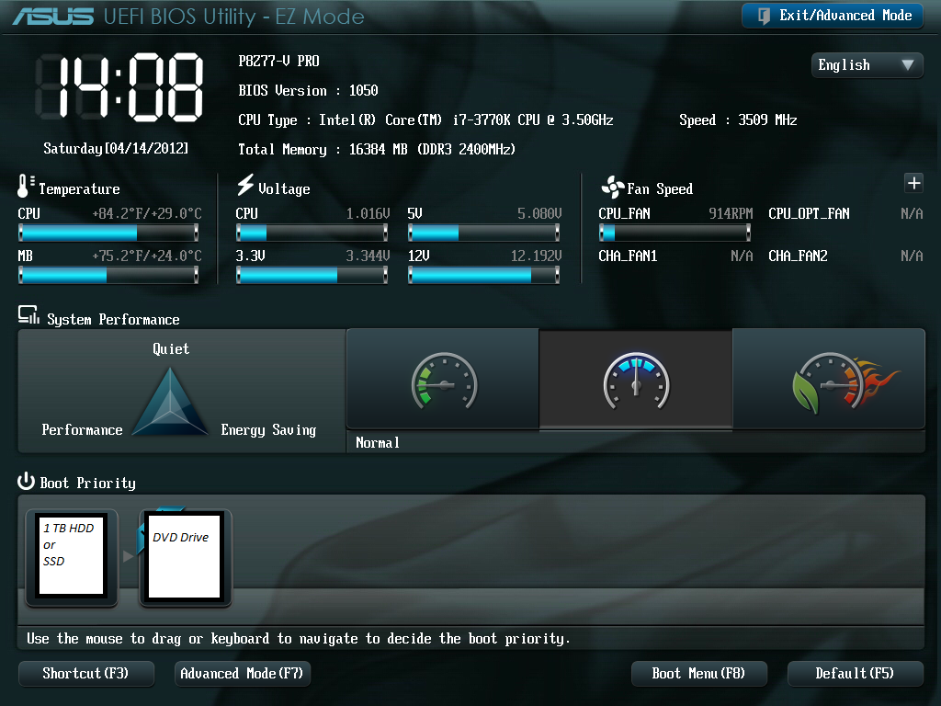
Task: Click the CPU_FAN speed bar
Action: pos(675,233)
